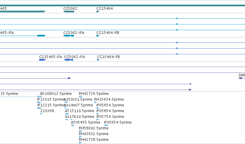The image size is (245, 144).
Task: Click the RH43632.5prime EST label
Action: 94,134
